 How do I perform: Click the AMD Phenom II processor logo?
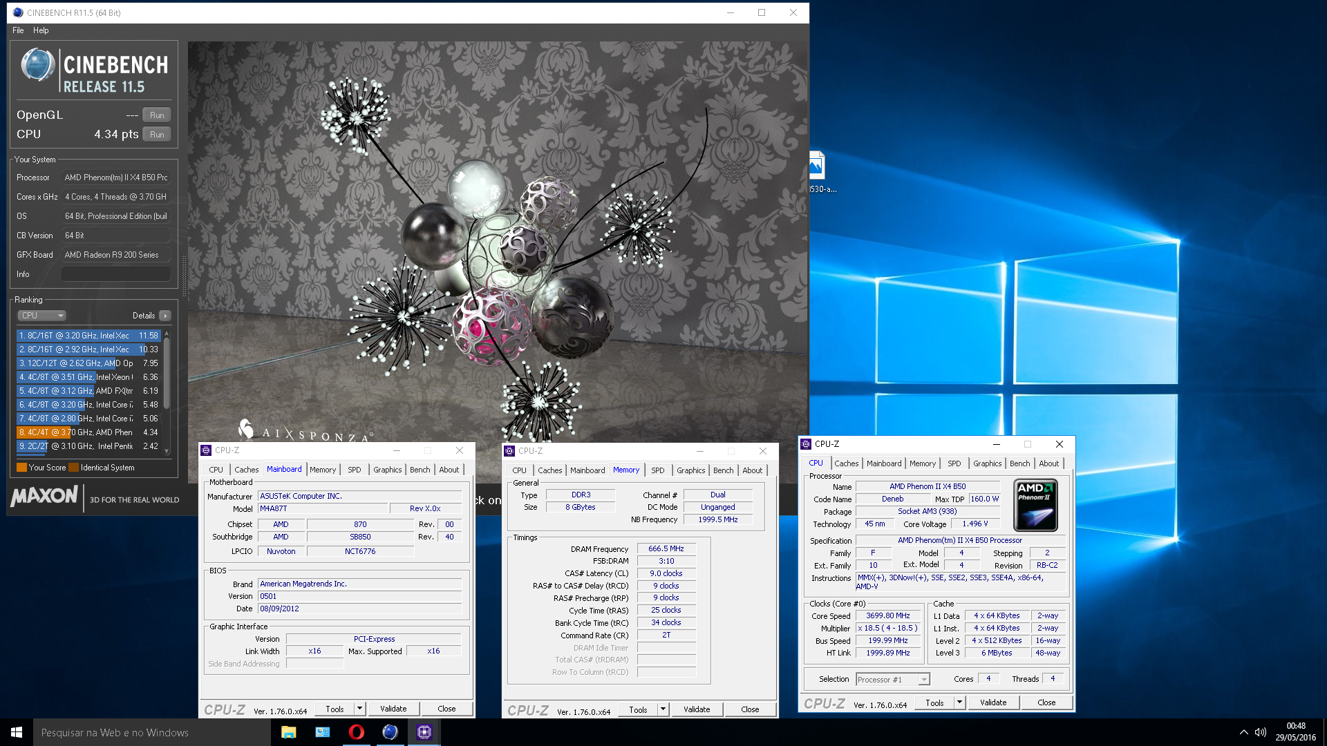[x=1035, y=505]
